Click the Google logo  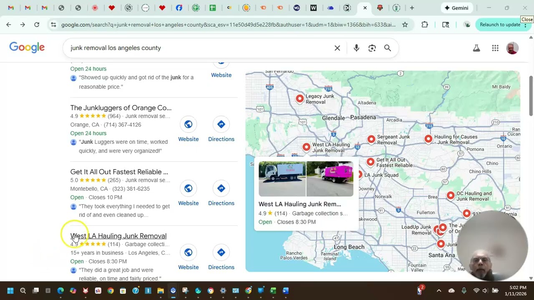point(27,47)
